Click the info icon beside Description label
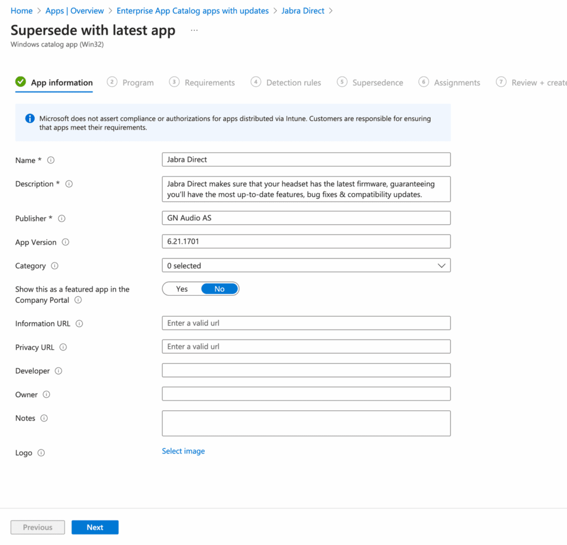Image resolution: width=567 pixels, height=545 pixels. [69, 184]
